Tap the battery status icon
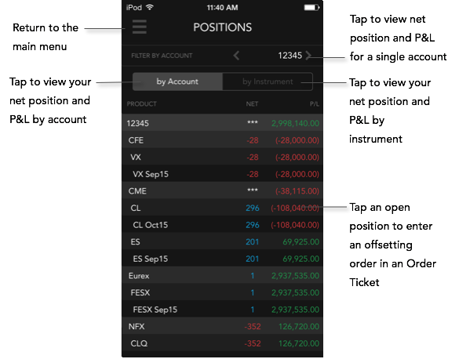This screenshot has height=359, width=459. [x=311, y=7]
